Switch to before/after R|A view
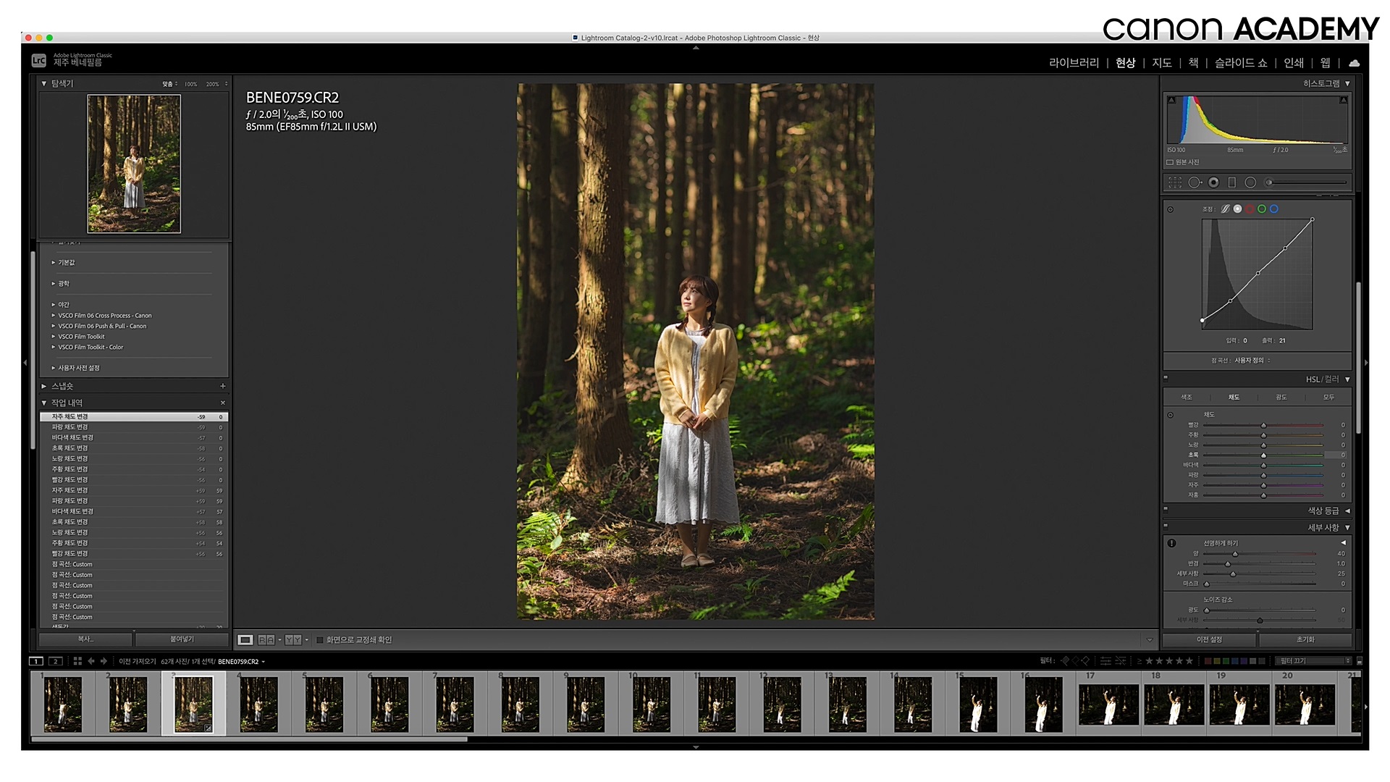 pos(266,640)
